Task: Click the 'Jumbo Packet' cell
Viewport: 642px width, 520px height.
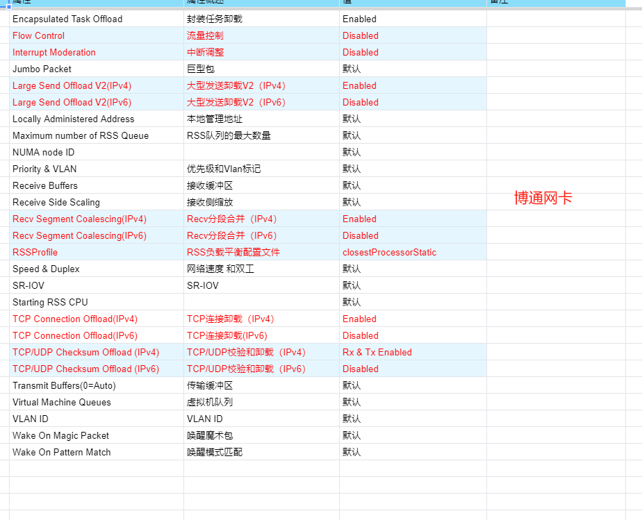Action: click(97, 69)
